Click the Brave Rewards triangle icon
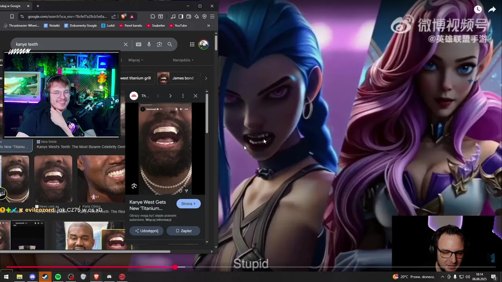Image resolution: width=502 pixels, height=282 pixels. pos(132,16)
